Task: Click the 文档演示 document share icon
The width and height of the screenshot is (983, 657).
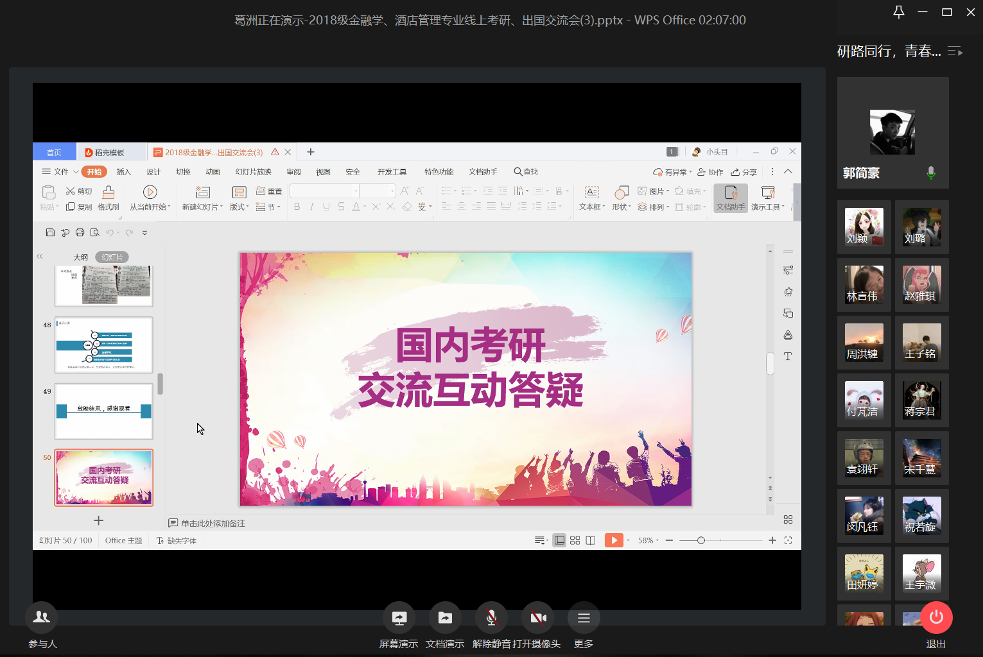Action: 445,618
